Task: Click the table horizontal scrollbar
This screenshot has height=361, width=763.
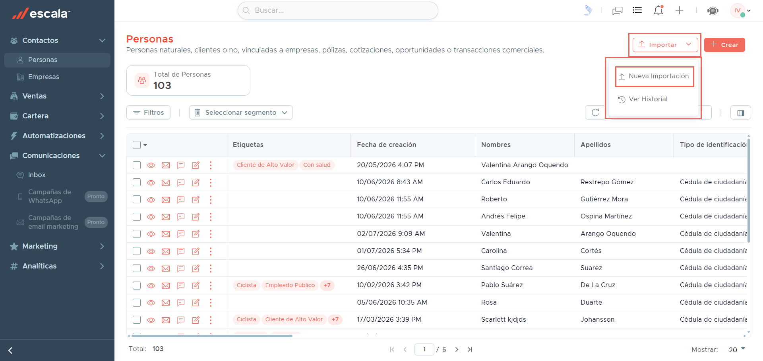Action: pos(212,336)
